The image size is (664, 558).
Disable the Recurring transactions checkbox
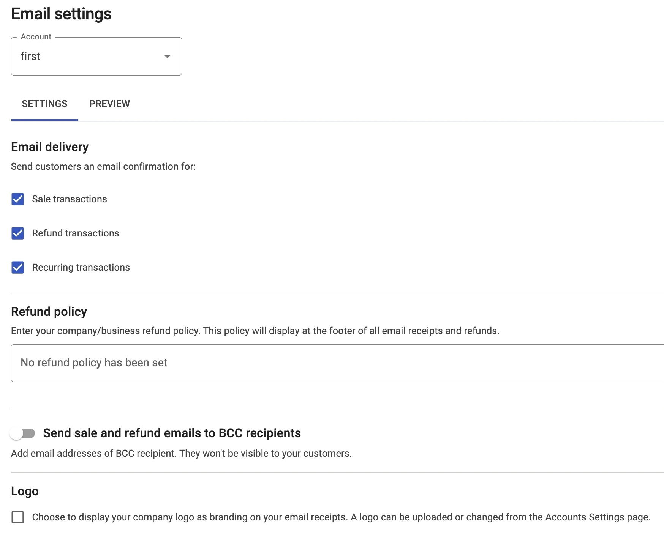point(18,268)
